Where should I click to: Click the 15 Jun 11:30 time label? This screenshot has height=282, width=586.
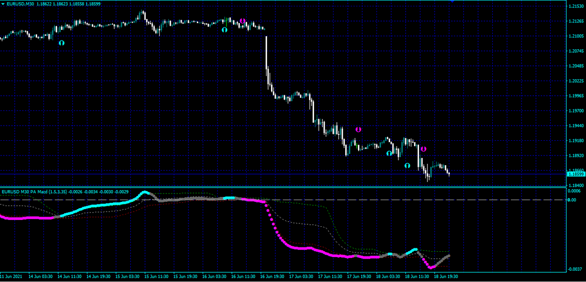(x=156, y=276)
